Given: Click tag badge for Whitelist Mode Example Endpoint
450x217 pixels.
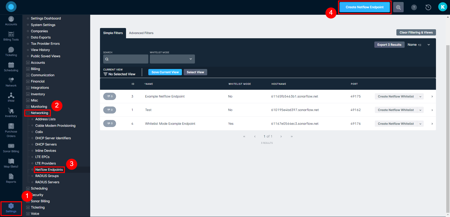Looking at the screenshot, I should point(109,123).
